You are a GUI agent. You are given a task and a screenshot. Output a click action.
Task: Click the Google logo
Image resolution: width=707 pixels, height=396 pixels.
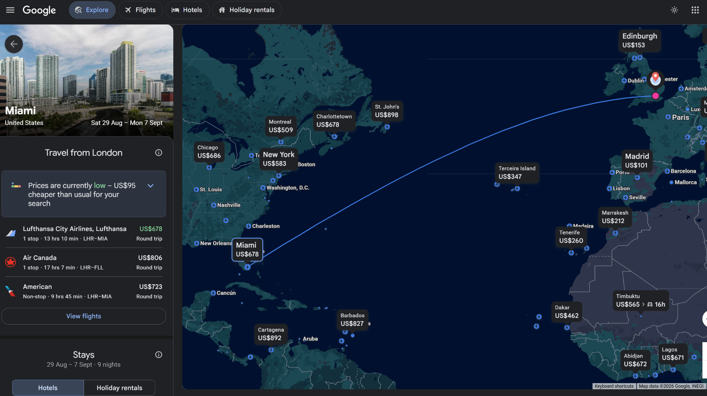click(x=39, y=10)
